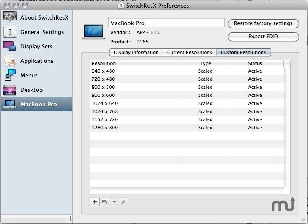The width and height of the screenshot is (308, 224).
Task: Click the Applications sidebar icon
Action: (x=10, y=61)
